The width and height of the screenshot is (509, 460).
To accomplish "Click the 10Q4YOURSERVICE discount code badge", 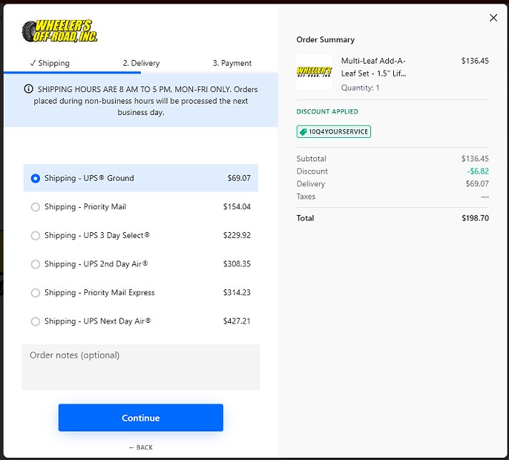I will tap(334, 131).
